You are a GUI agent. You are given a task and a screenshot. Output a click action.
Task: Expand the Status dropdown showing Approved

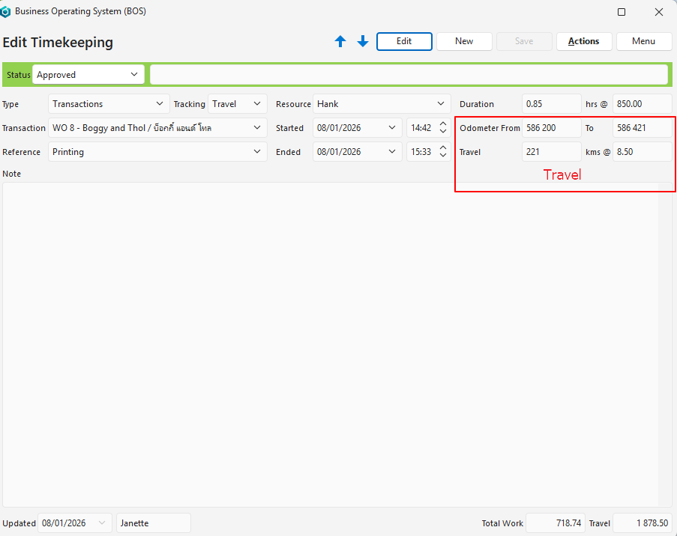[134, 75]
